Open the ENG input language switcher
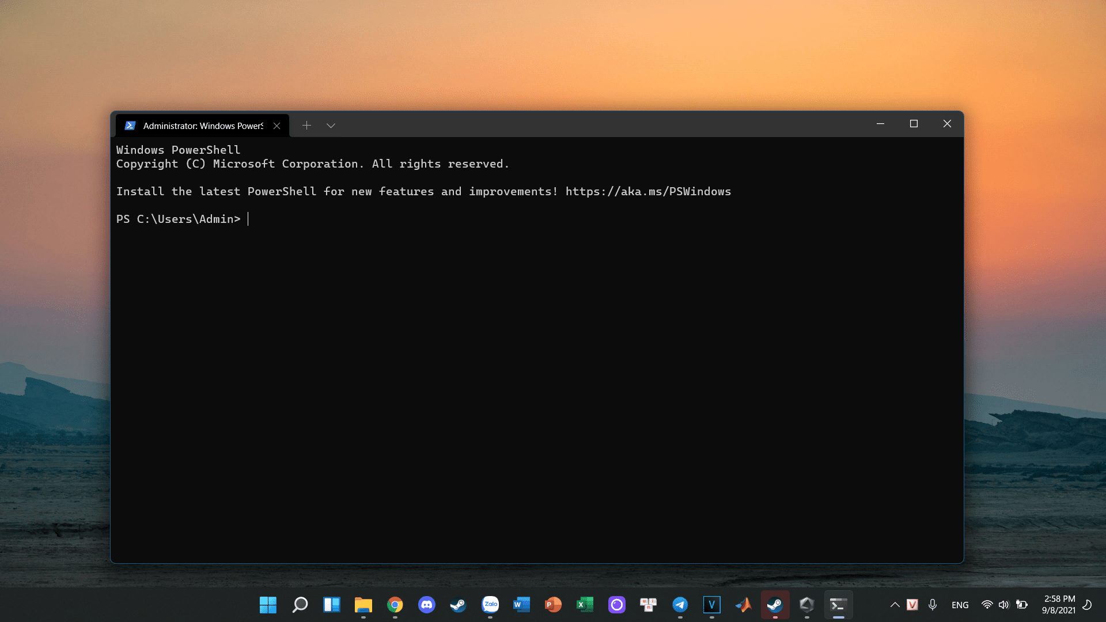The image size is (1106, 622). [x=960, y=605]
